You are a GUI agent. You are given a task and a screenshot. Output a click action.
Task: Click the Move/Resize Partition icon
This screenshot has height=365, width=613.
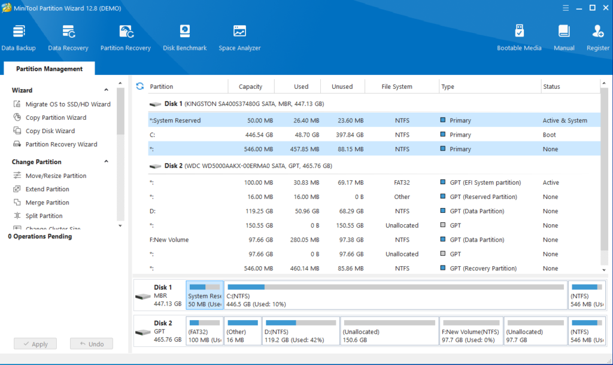tap(17, 176)
